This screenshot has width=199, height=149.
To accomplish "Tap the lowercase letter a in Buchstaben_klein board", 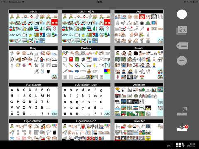I will pos(65,90).
